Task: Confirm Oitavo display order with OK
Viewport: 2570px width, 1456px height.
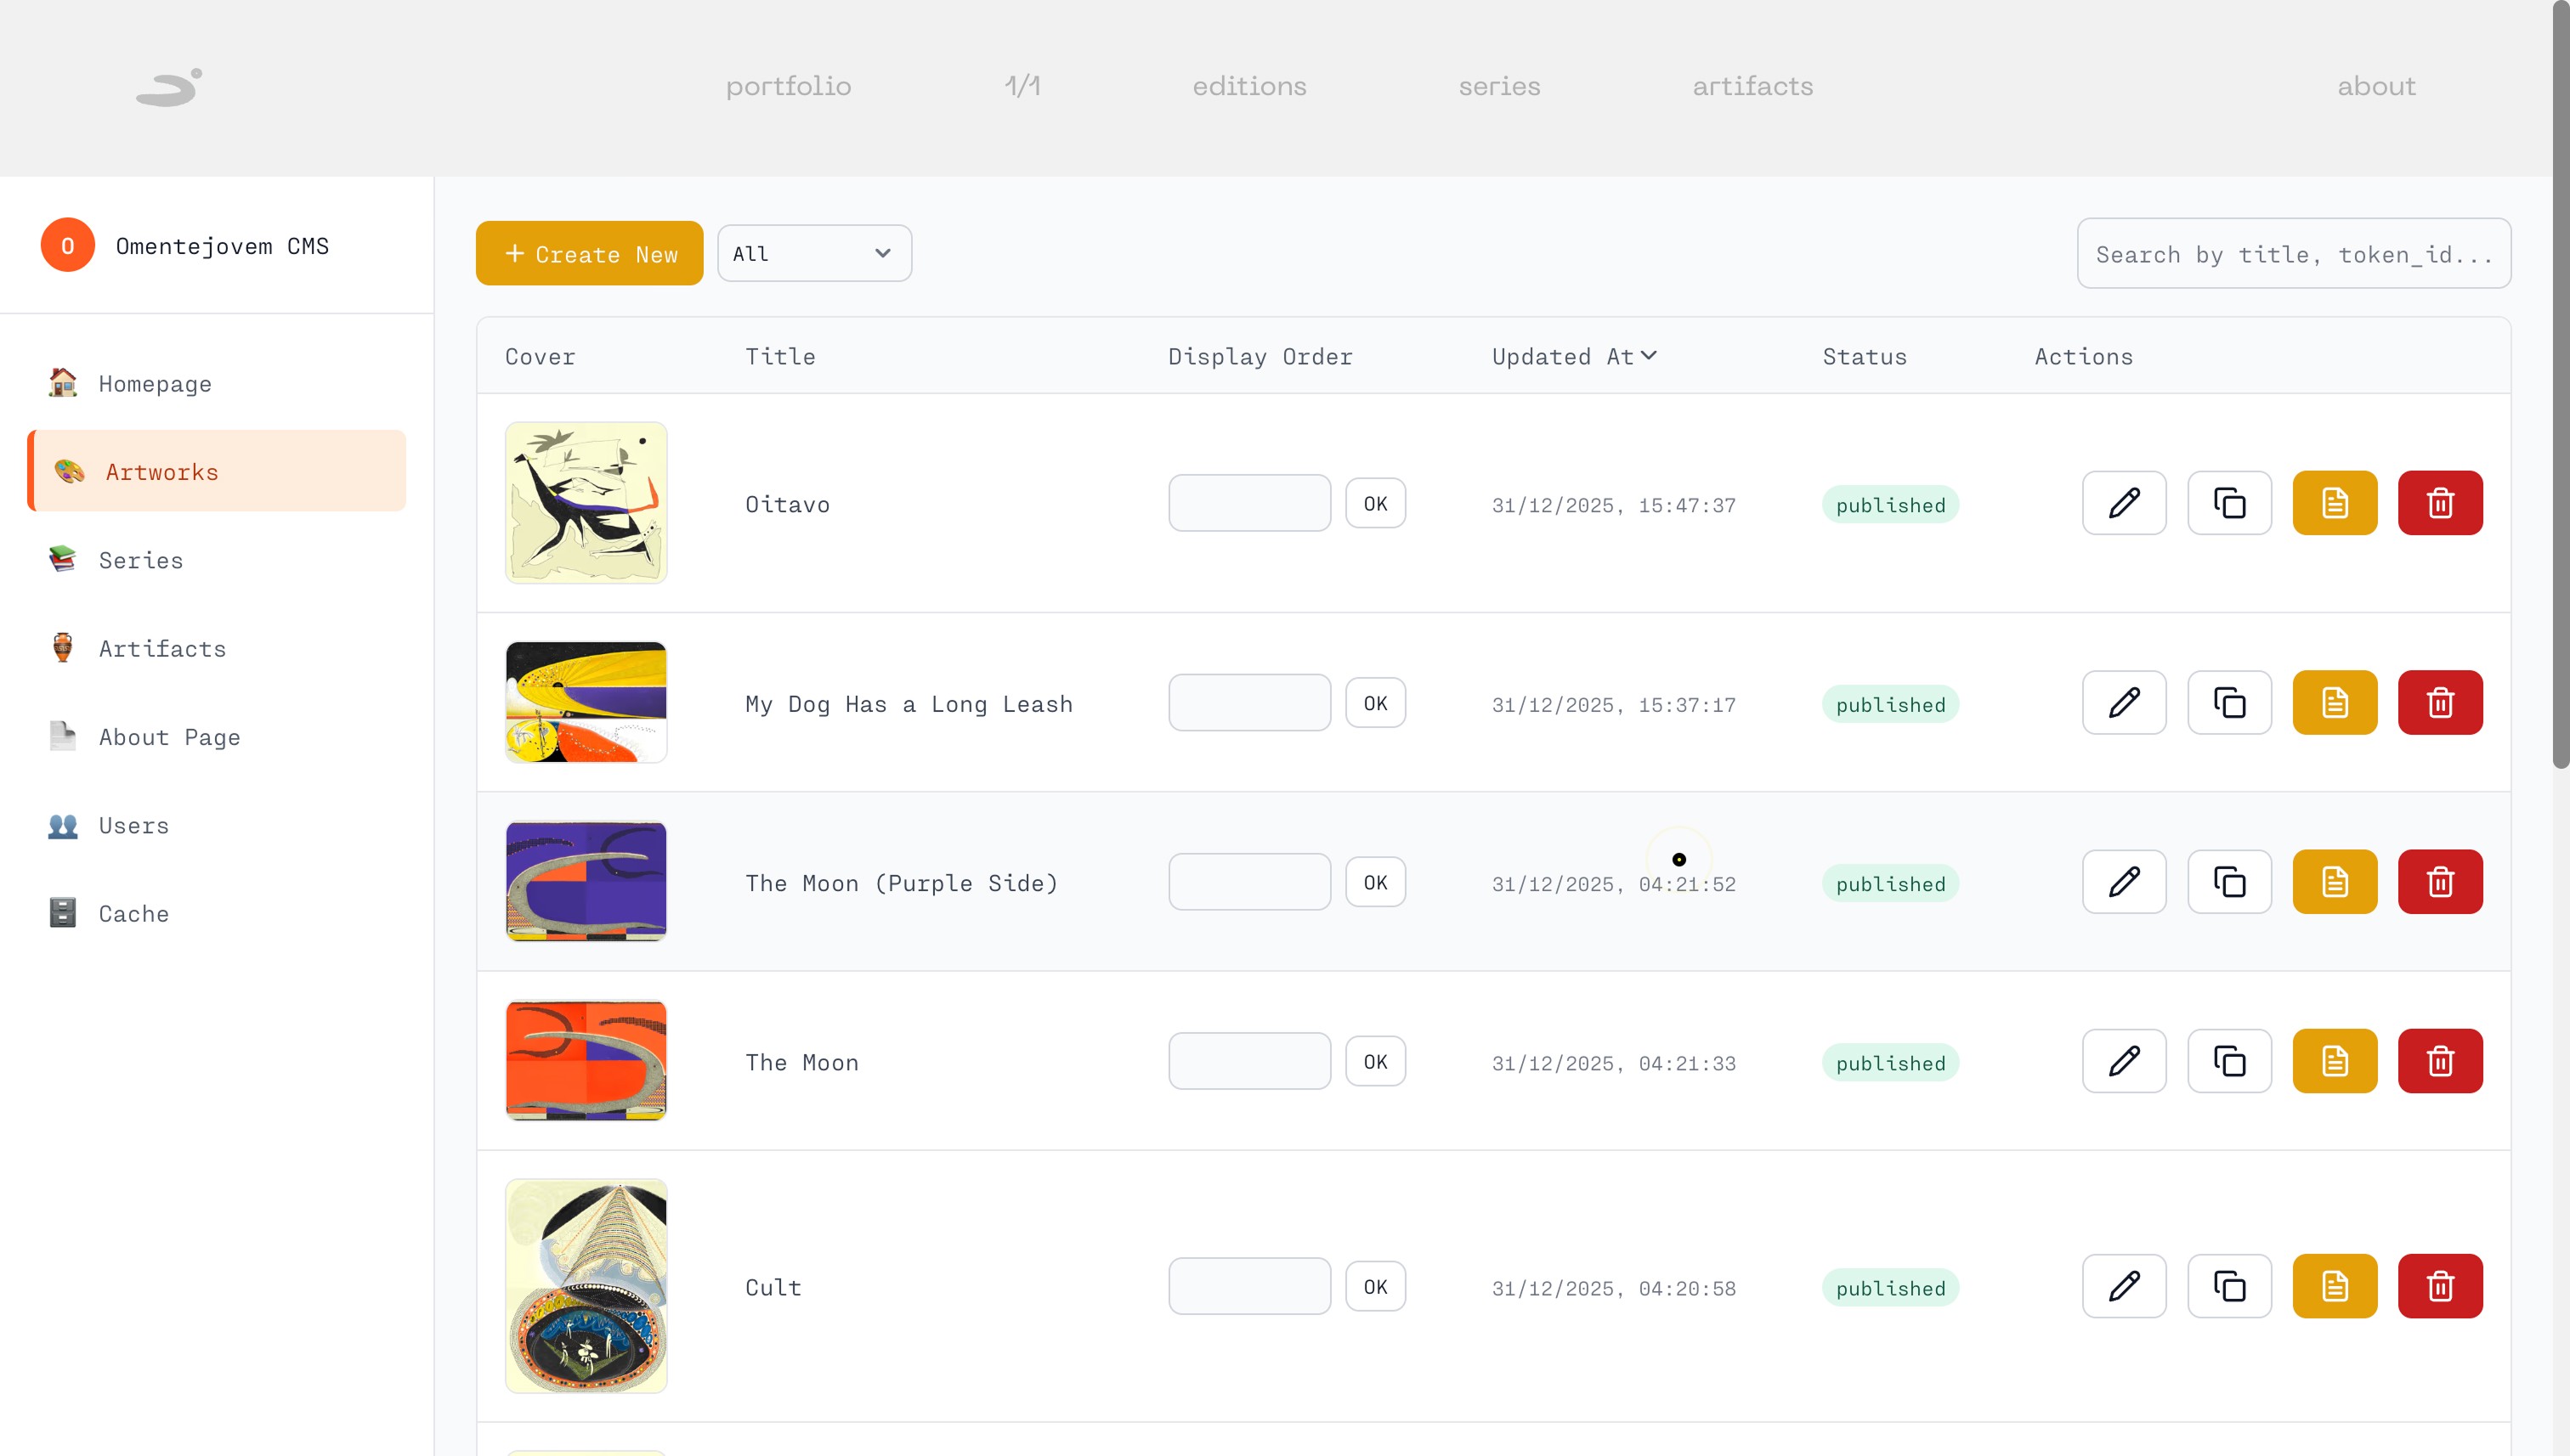Action: click(1374, 503)
